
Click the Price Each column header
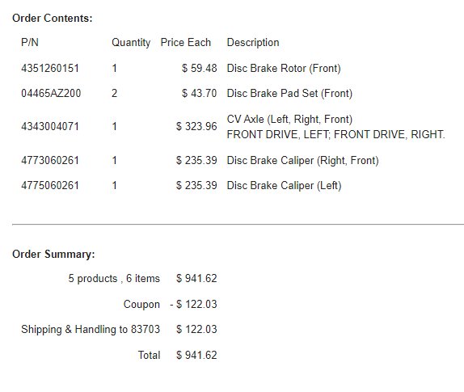[186, 43]
